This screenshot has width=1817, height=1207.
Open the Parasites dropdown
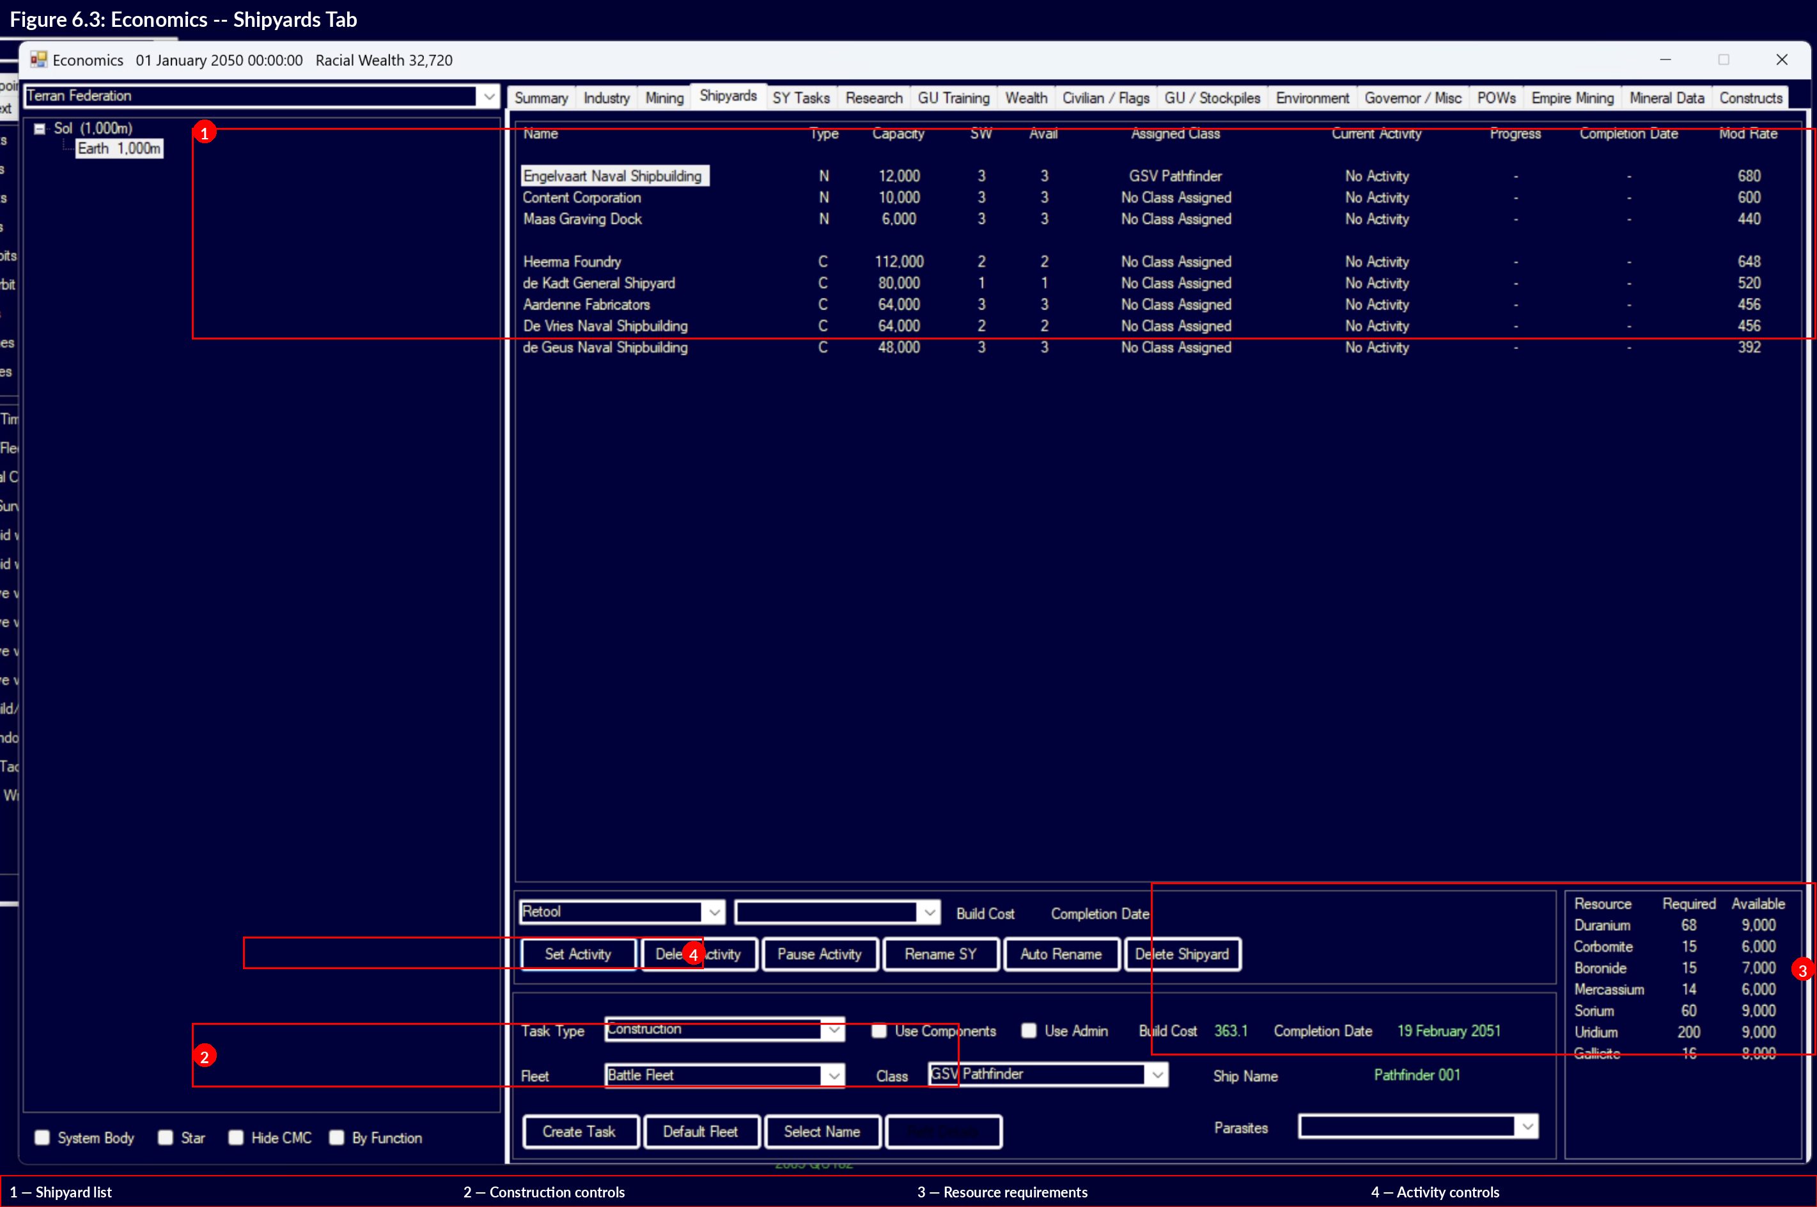1529,1126
